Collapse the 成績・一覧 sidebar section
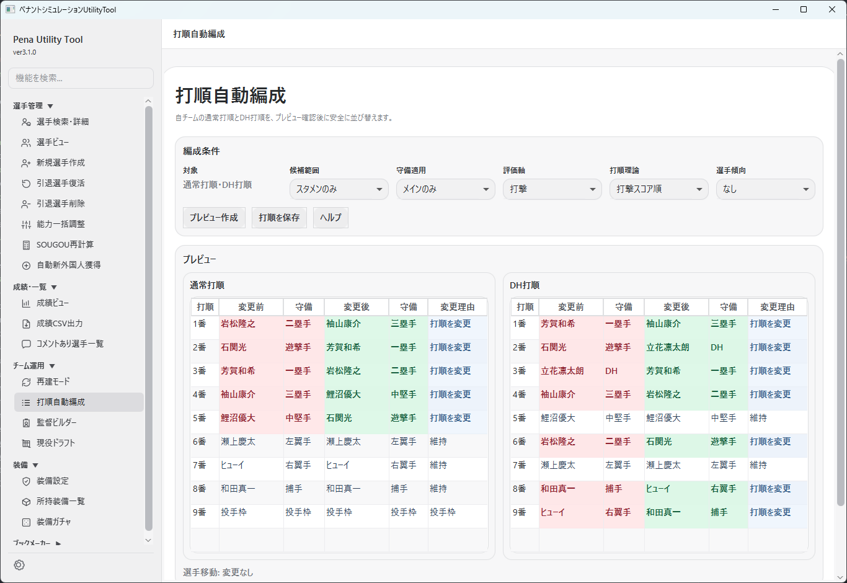847x583 pixels. click(x=35, y=287)
